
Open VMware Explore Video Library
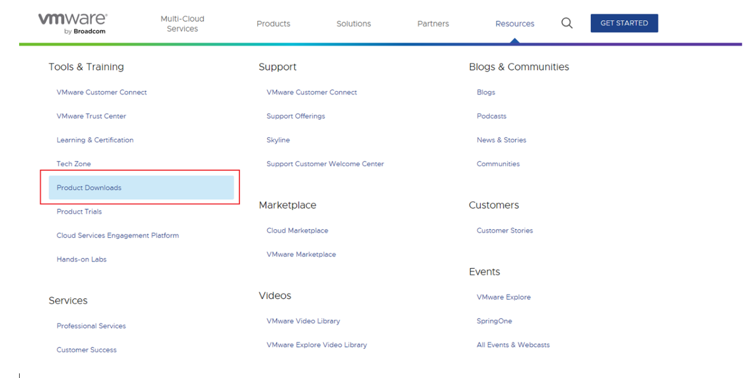tap(317, 345)
